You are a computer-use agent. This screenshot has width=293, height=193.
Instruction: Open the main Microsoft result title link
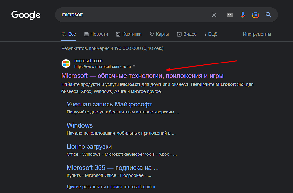tap(142, 76)
